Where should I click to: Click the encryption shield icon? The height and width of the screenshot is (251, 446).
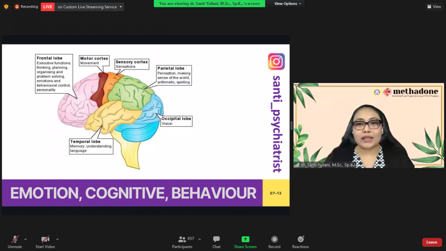point(6,7)
